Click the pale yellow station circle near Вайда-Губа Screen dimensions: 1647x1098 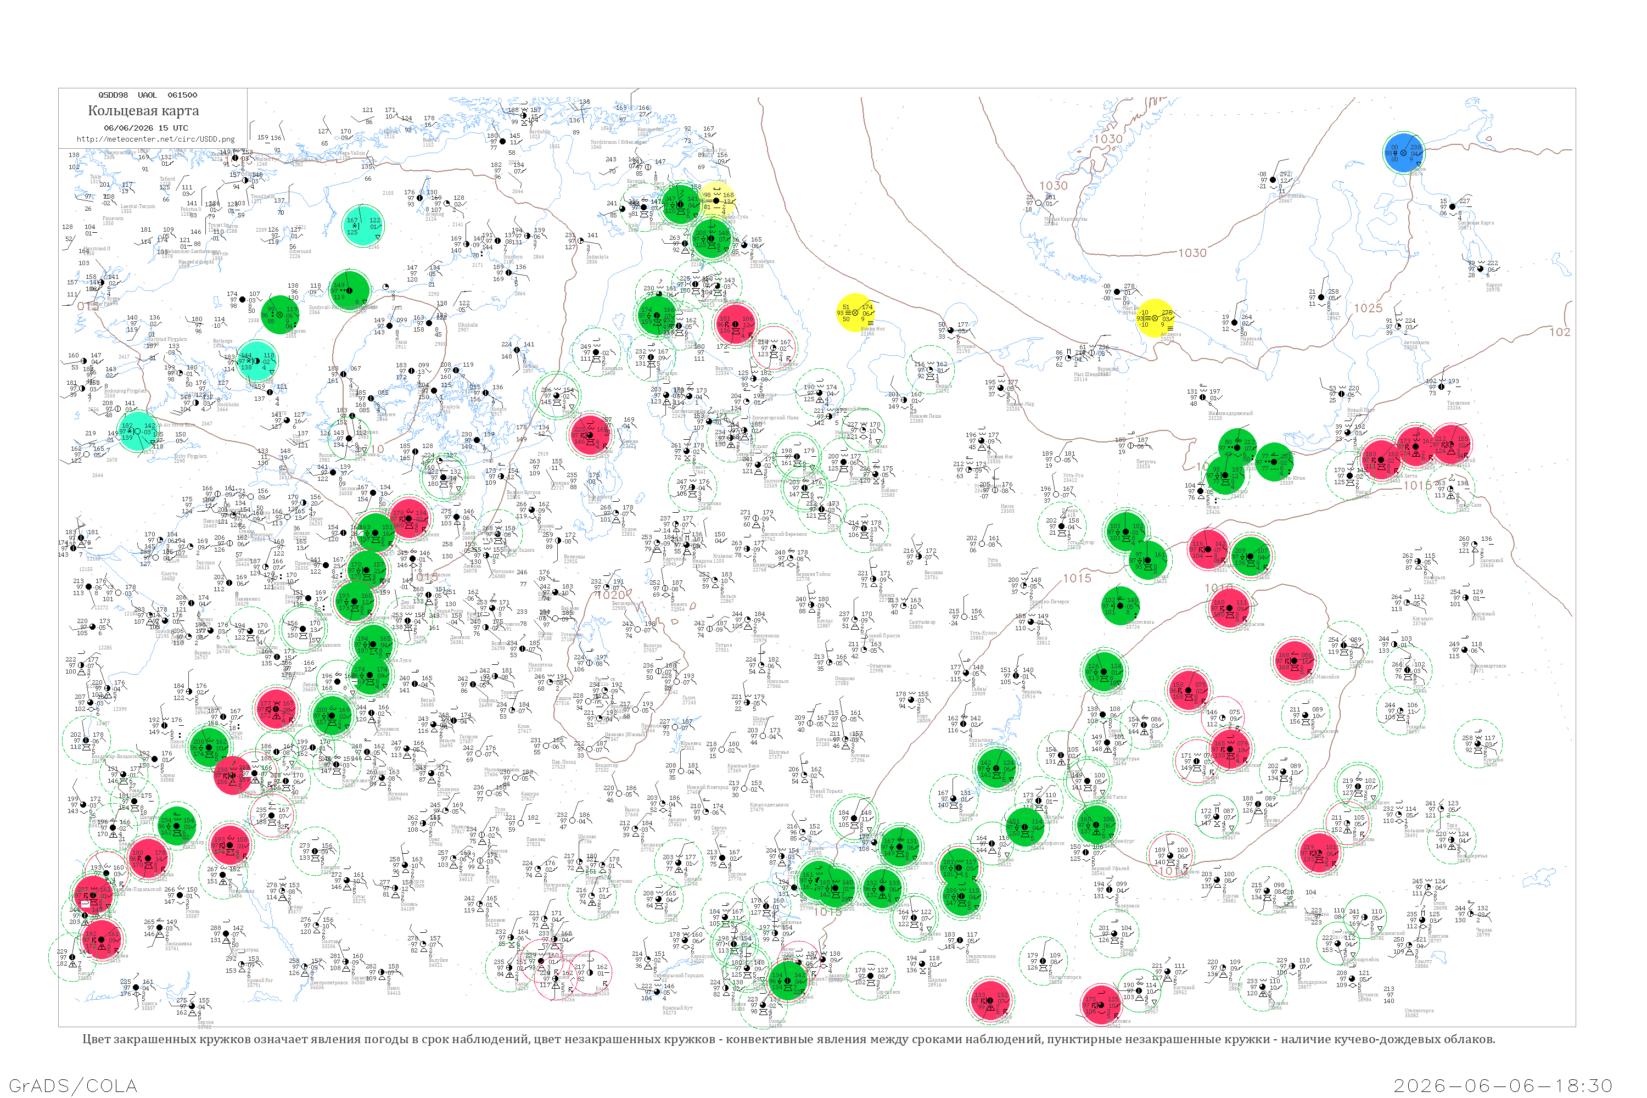tap(717, 200)
